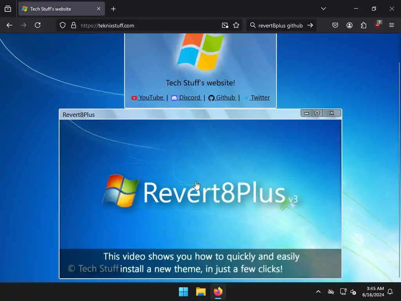Reload the current page

(38, 25)
